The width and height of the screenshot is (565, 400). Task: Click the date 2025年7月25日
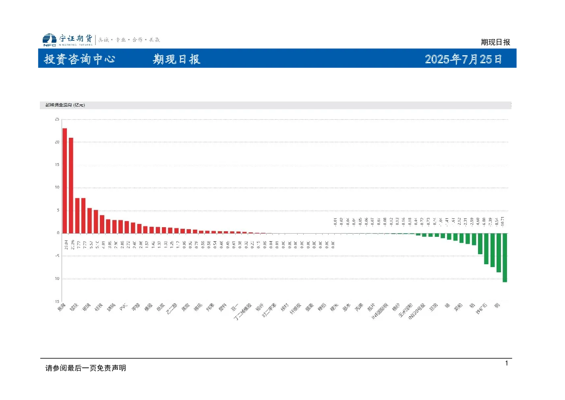[x=464, y=59]
